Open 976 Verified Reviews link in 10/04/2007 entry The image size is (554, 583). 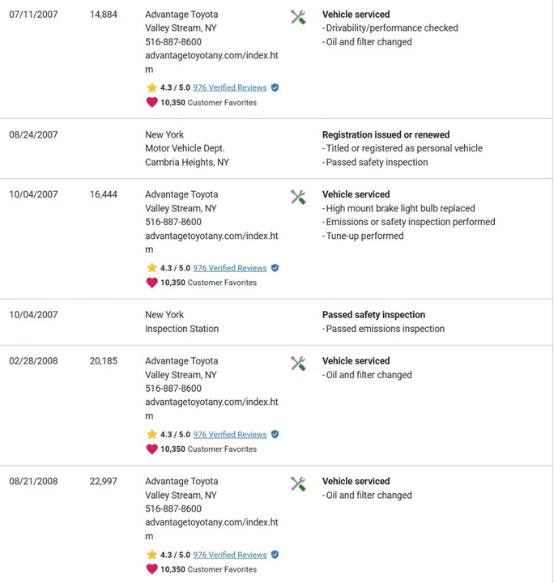(230, 268)
